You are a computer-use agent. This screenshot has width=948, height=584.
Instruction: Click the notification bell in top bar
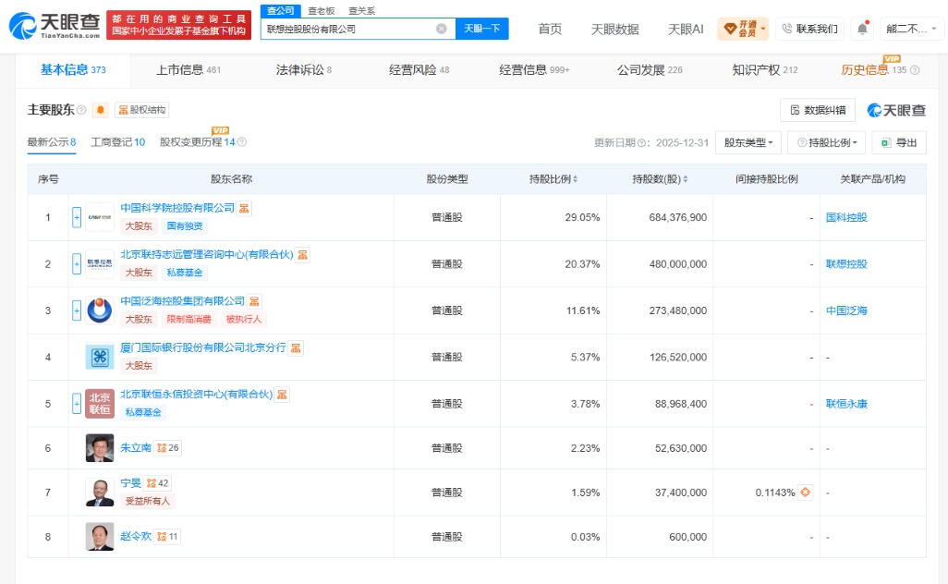point(862,29)
